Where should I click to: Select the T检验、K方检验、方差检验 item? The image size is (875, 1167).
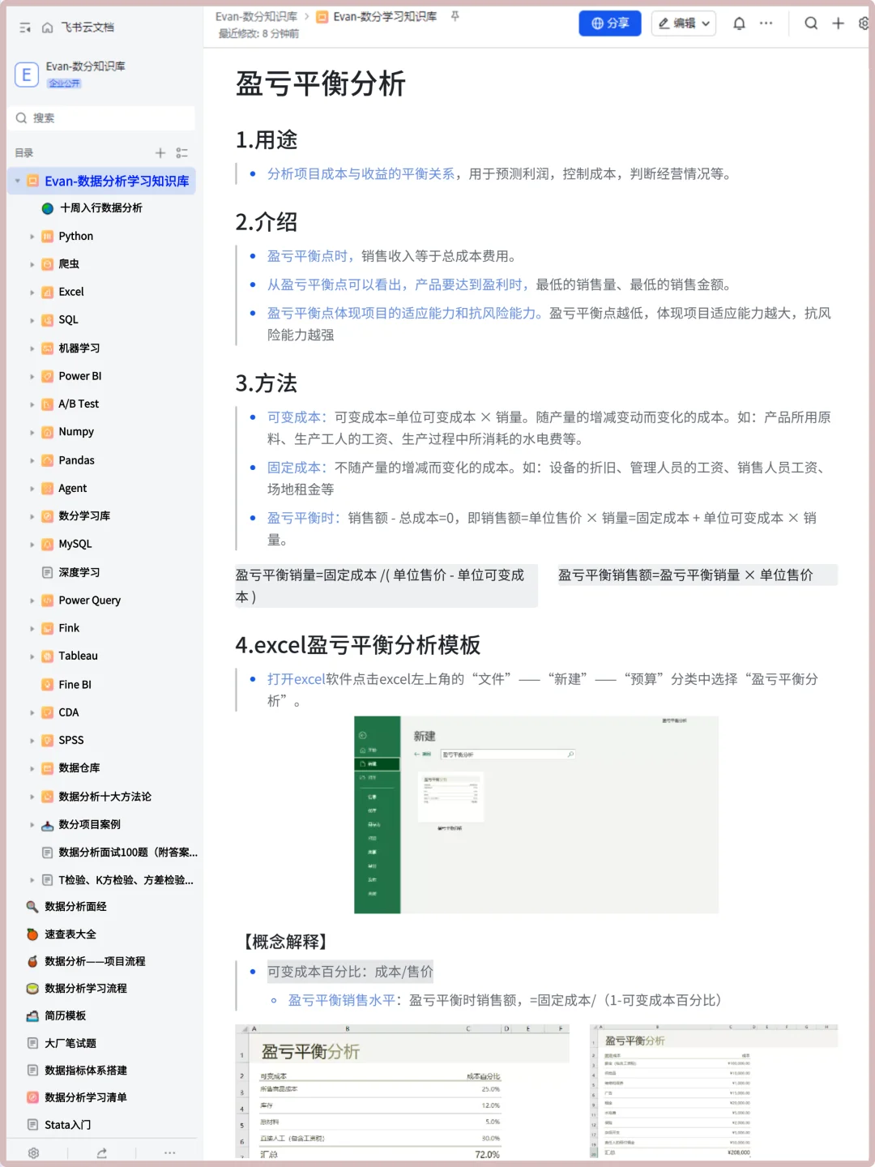(126, 880)
